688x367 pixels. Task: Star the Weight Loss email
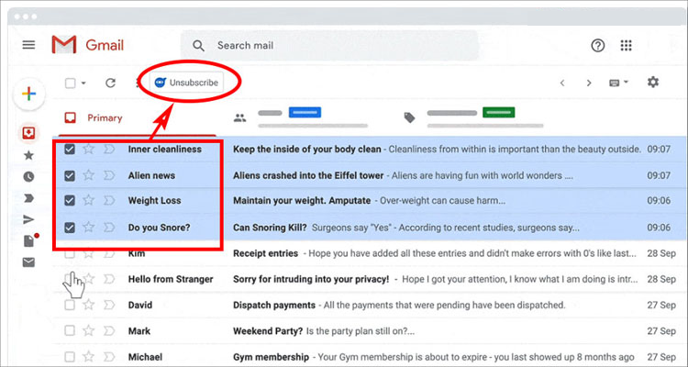pos(89,200)
